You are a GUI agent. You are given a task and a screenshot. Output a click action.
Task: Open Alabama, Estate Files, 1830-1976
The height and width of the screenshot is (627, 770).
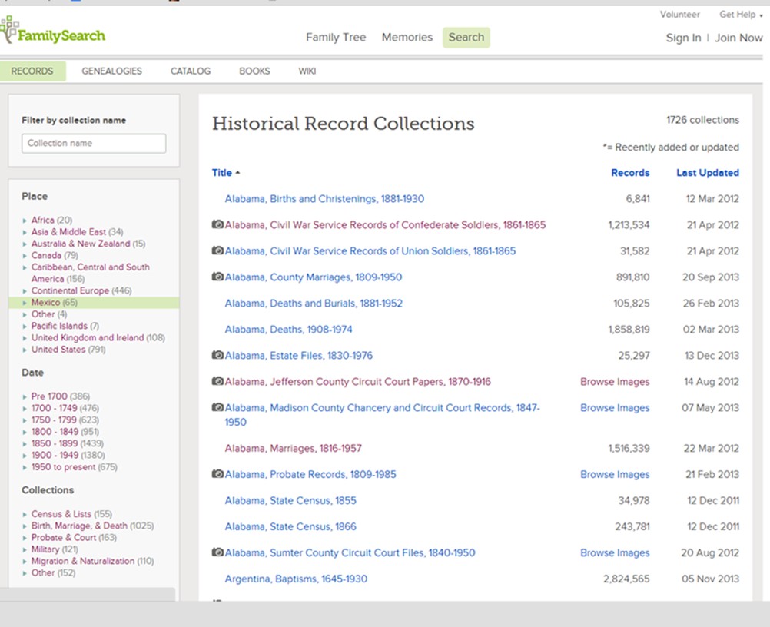299,355
